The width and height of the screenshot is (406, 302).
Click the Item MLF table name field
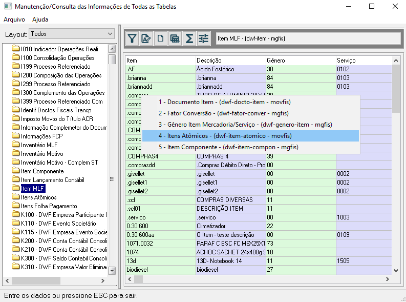308,38
